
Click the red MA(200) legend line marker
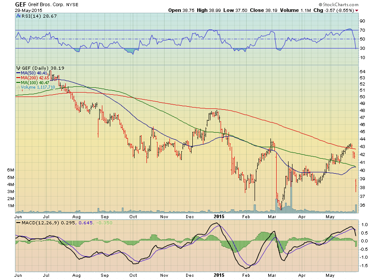pyautogui.click(x=18, y=78)
